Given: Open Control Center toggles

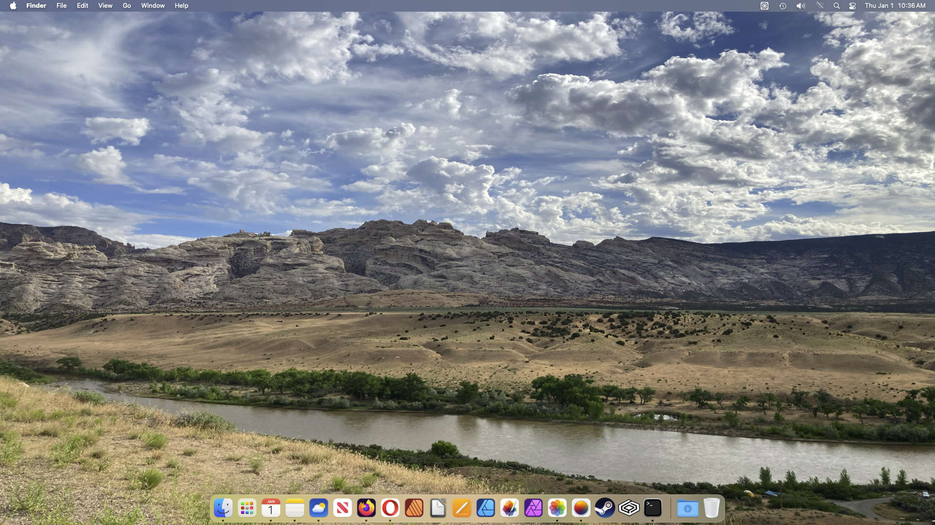Looking at the screenshot, I should (x=852, y=6).
